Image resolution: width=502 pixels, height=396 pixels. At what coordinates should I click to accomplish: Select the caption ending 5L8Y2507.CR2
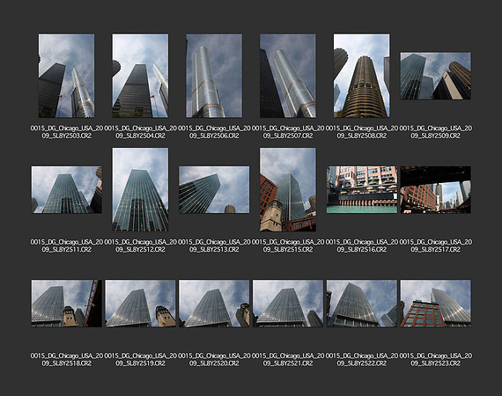288,132
